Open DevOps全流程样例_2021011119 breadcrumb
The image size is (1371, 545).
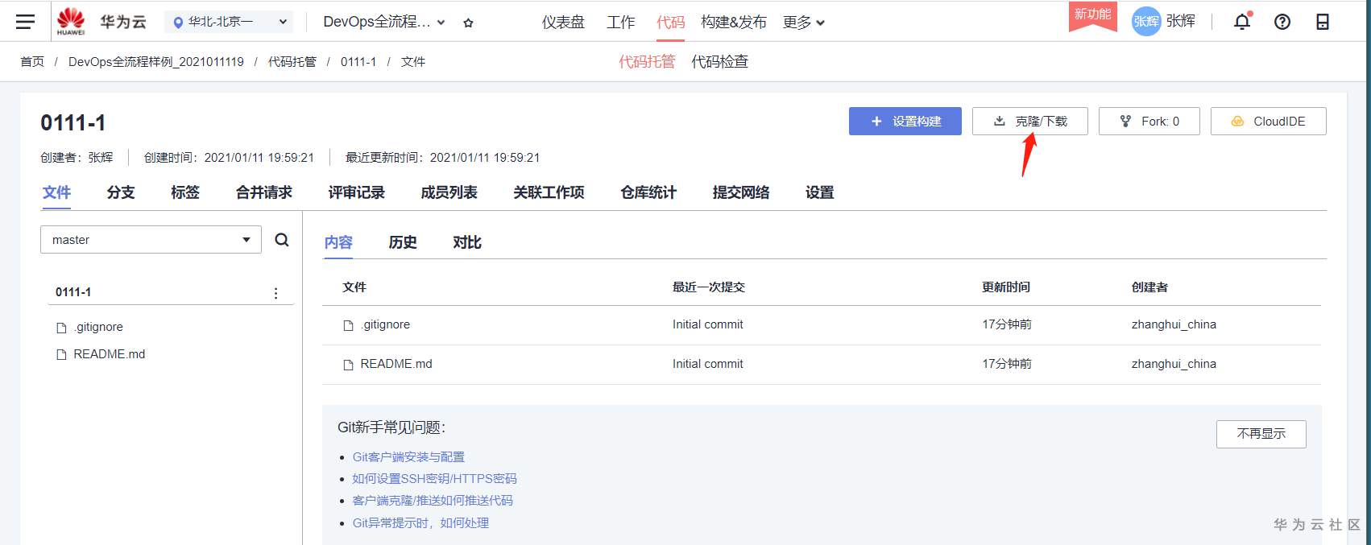click(x=156, y=61)
